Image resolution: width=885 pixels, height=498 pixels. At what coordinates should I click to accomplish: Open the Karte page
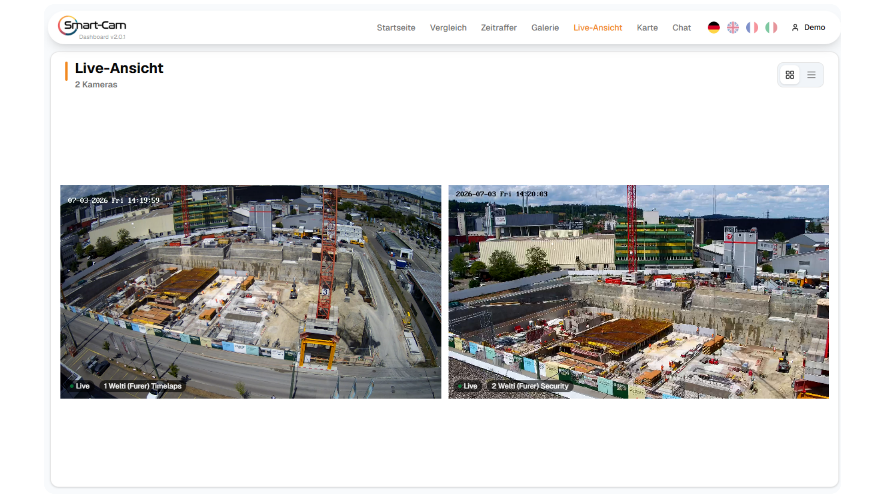pyautogui.click(x=647, y=28)
